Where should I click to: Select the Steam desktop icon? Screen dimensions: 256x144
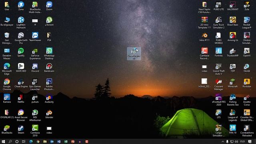21,130
